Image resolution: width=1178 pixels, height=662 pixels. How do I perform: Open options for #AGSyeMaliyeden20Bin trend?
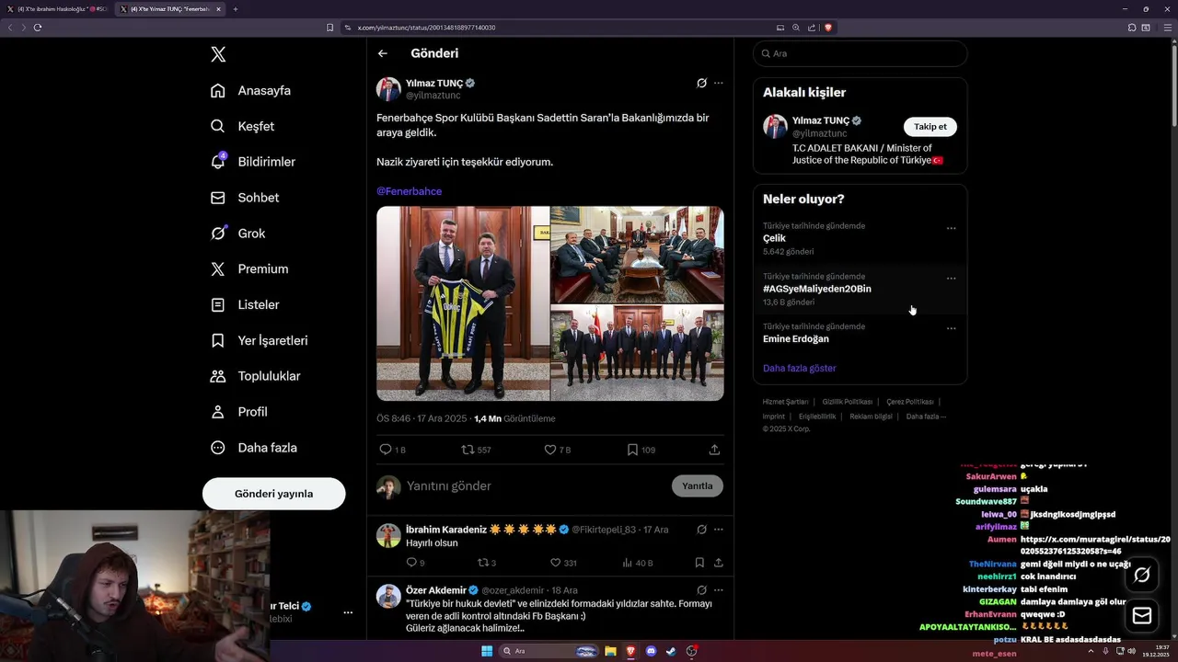point(952,279)
